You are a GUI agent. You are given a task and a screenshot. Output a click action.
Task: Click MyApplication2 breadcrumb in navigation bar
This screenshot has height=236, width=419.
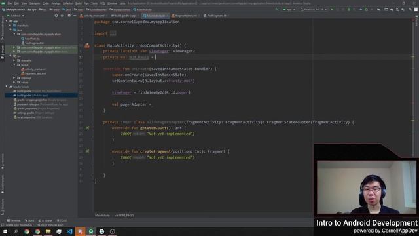tap(13, 10)
